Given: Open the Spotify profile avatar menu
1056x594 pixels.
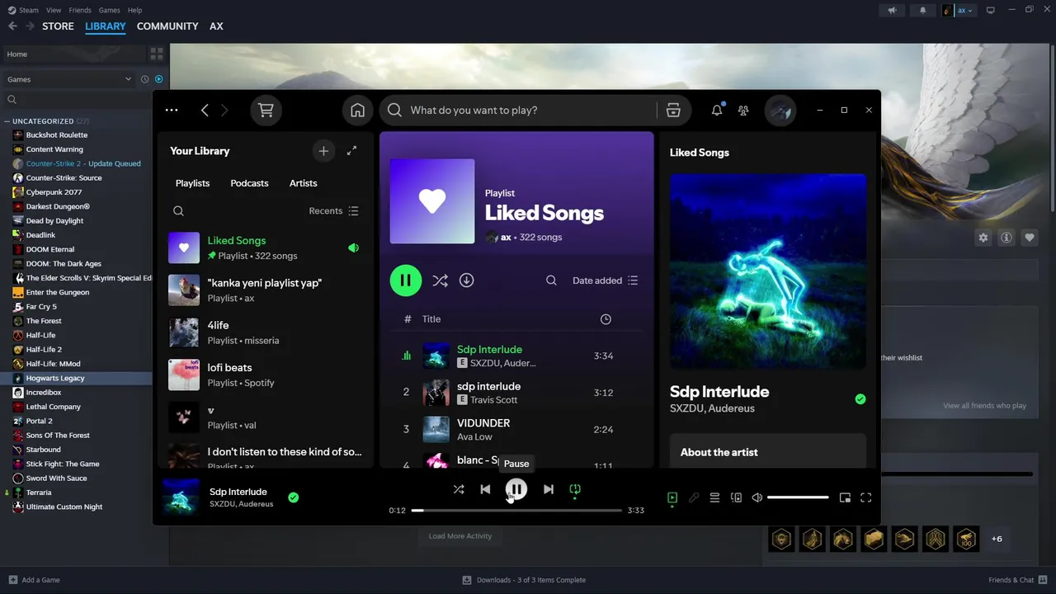Looking at the screenshot, I should pyautogui.click(x=780, y=110).
